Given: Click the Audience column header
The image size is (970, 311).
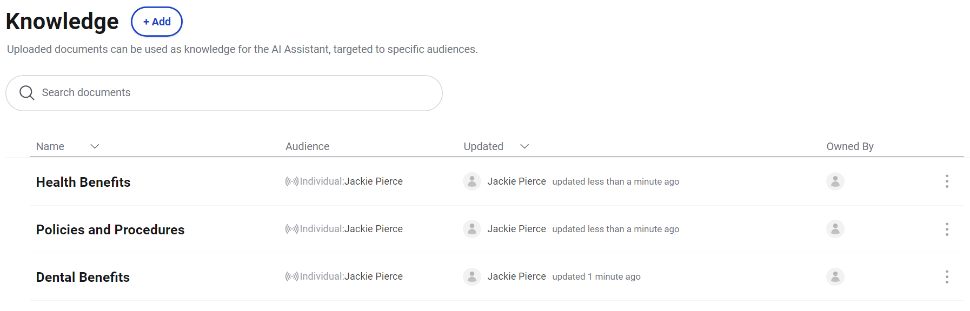Looking at the screenshot, I should click(x=307, y=146).
